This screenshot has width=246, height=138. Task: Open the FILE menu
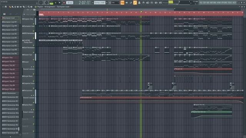tap(201, 3)
